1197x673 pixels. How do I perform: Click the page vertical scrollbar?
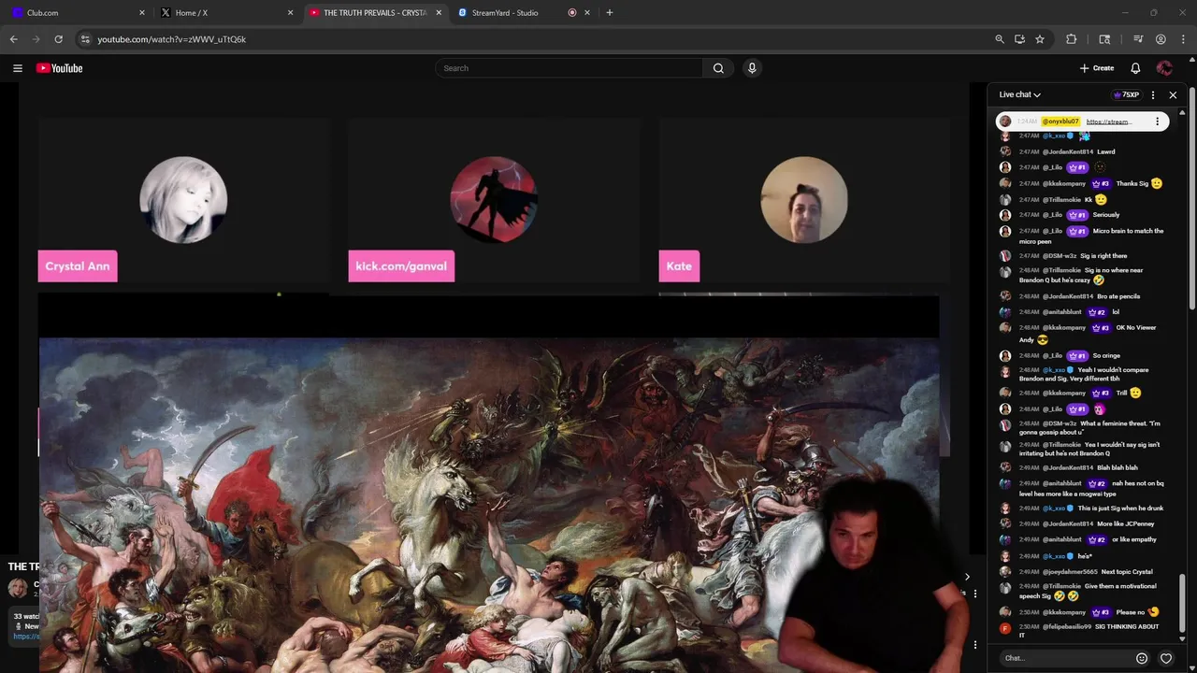[1192, 197]
